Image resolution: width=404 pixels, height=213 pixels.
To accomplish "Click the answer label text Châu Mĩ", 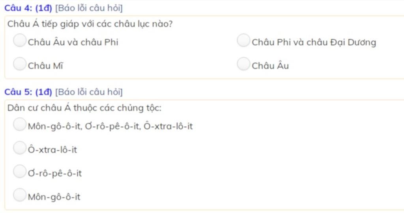I will tap(45, 66).
